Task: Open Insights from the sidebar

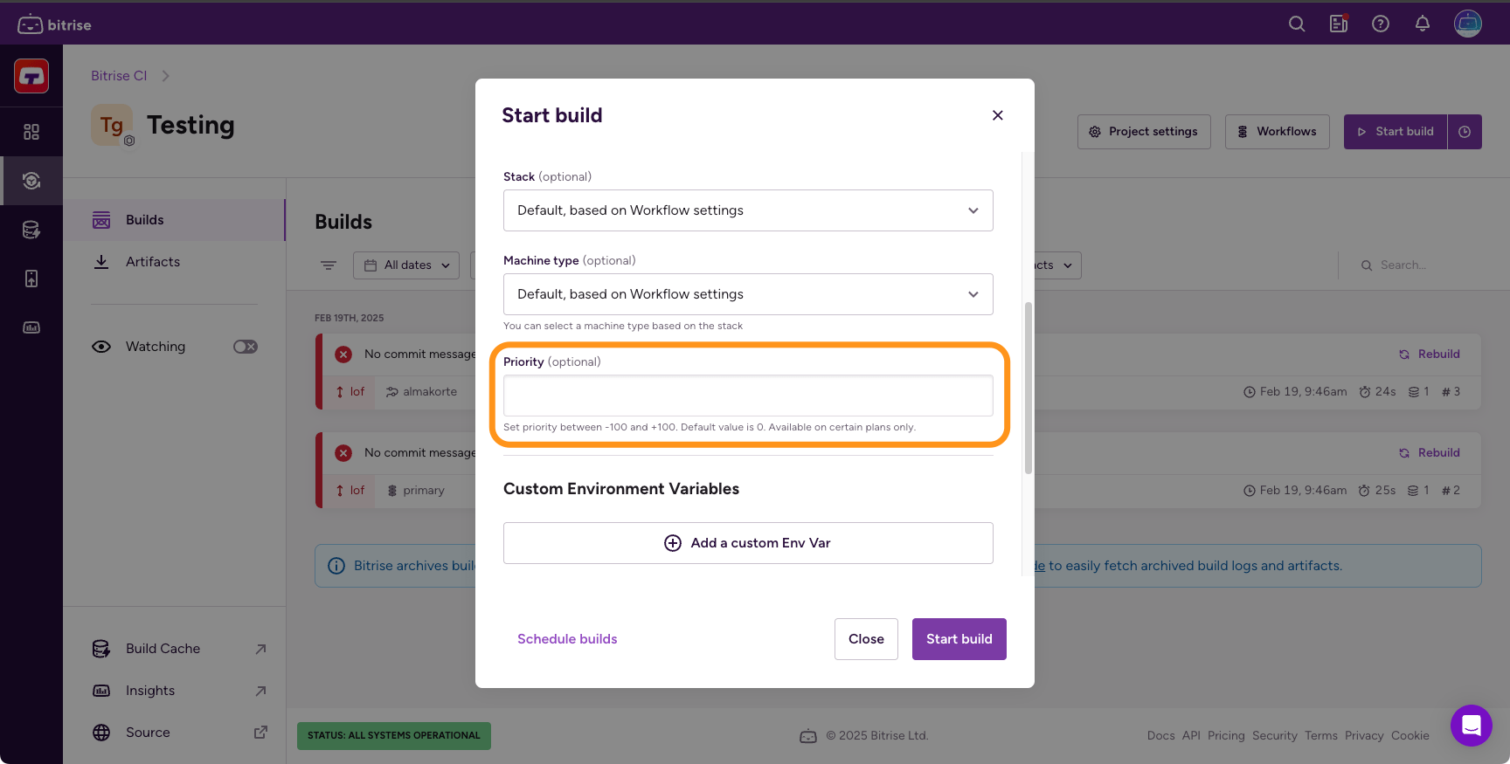Action: (150, 691)
